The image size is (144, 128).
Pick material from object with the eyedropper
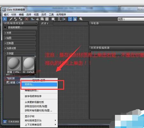coord(11,19)
